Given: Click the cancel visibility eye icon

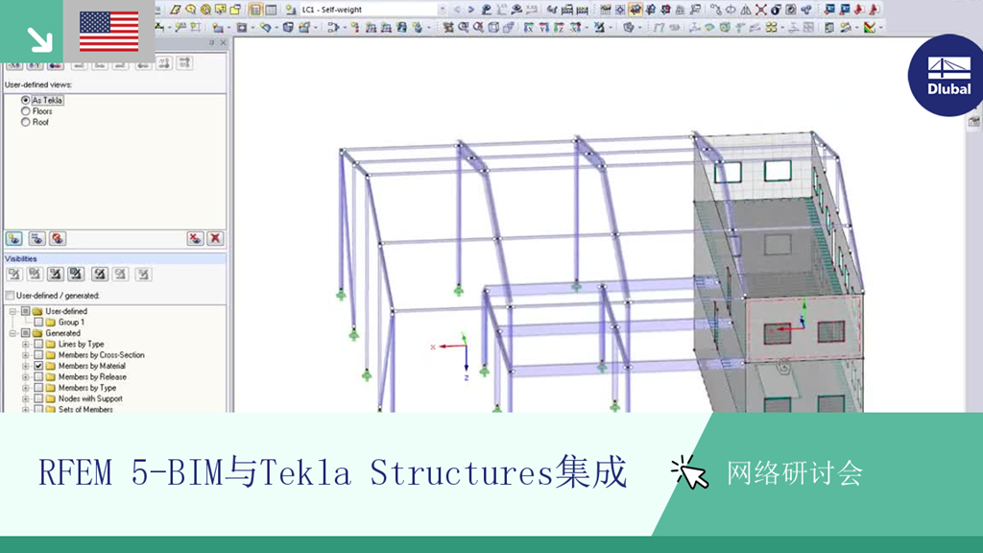Looking at the screenshot, I should click(57, 238).
